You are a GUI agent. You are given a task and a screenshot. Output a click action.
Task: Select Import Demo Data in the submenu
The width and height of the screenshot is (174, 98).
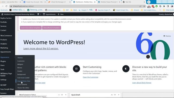click(24, 81)
